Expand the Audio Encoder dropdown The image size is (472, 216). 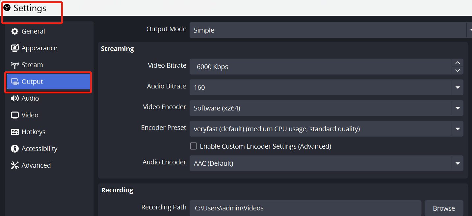458,163
